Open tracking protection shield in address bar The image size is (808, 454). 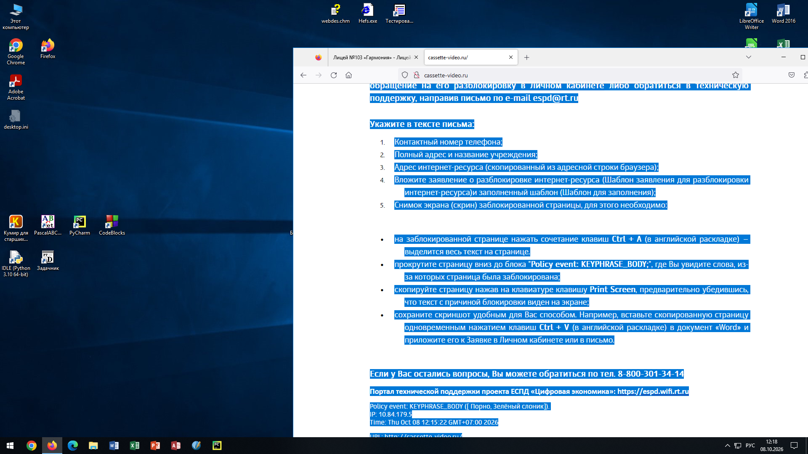point(405,75)
